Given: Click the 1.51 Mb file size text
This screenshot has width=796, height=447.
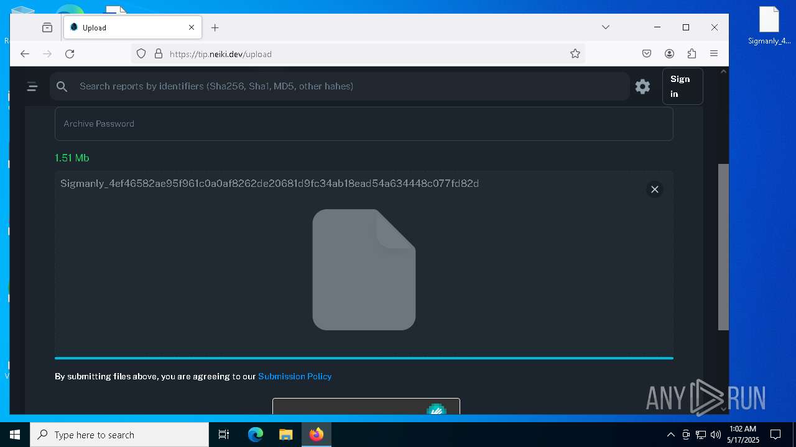Looking at the screenshot, I should (x=72, y=158).
